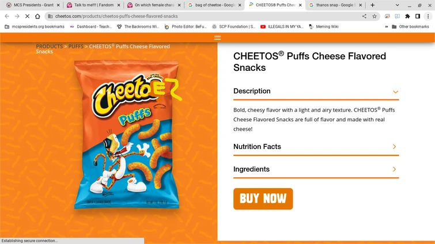
Task: Show the tab search dropdown
Action: pos(397,5)
